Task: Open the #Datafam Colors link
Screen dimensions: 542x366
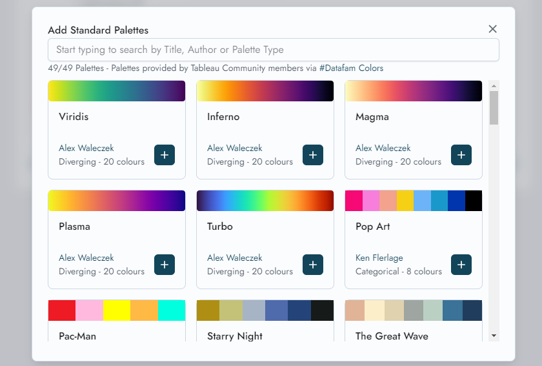Action: (x=351, y=68)
